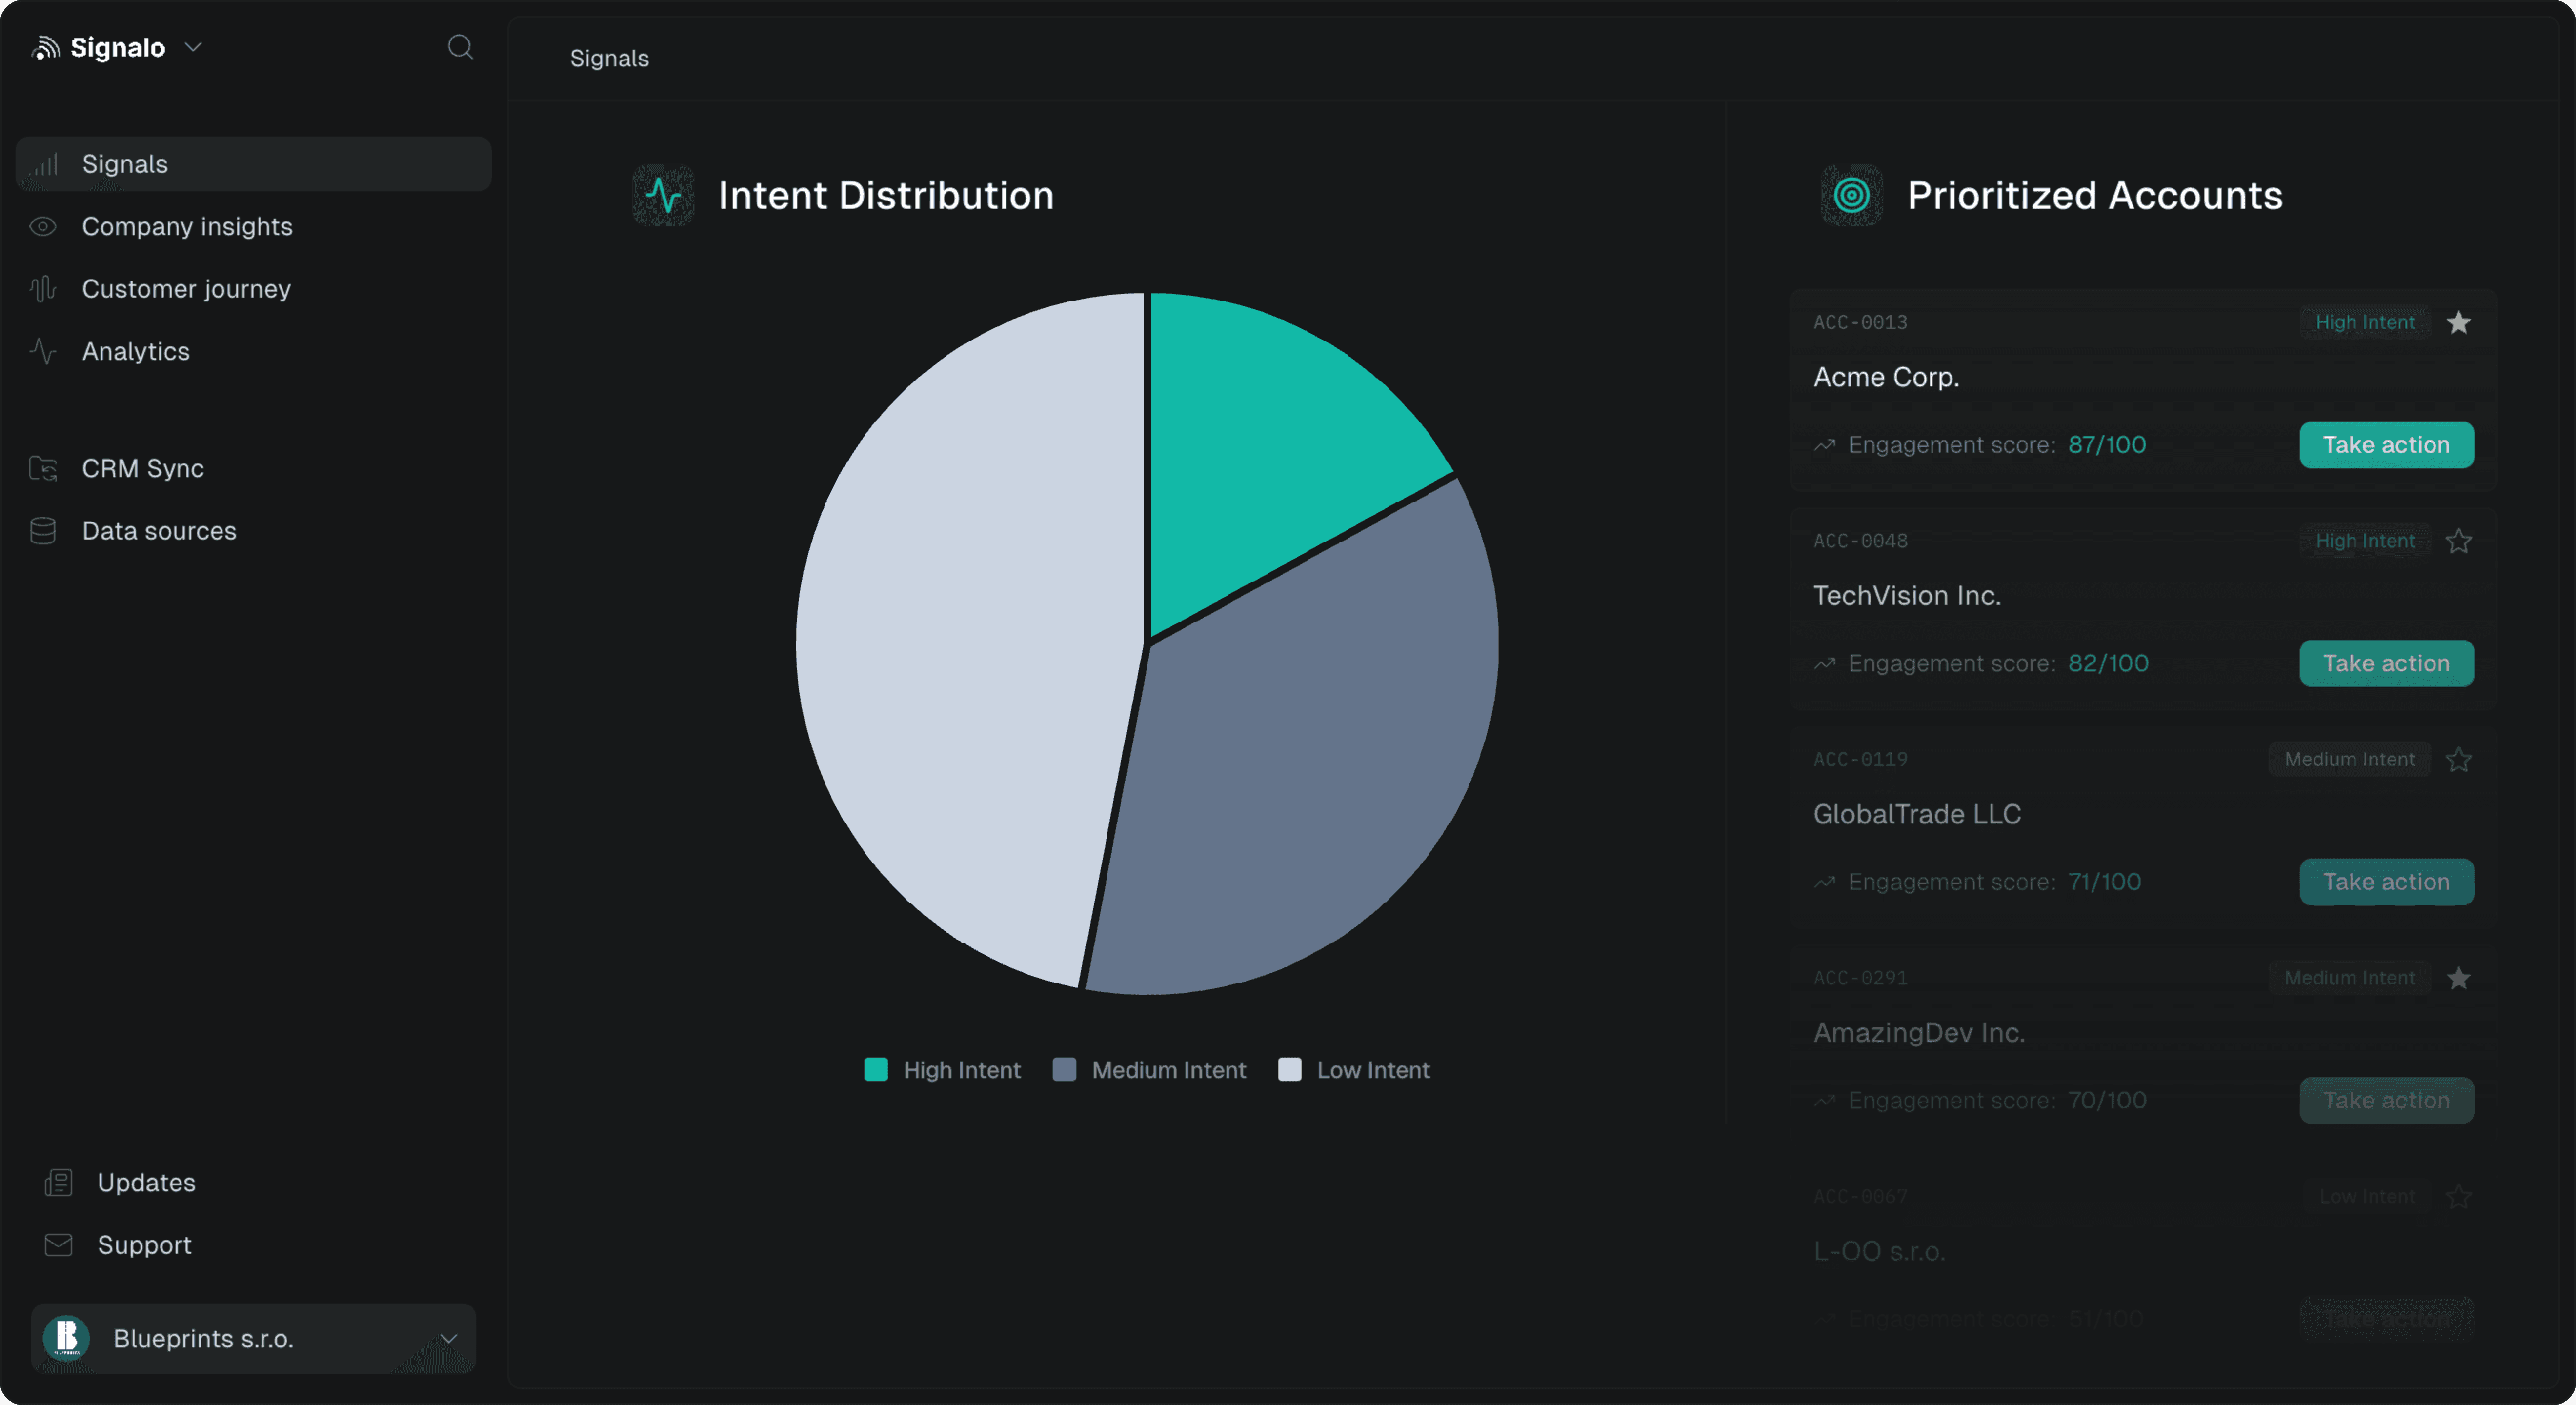Star the TechVision Inc. account
The height and width of the screenshot is (1405, 2576).
(2458, 541)
